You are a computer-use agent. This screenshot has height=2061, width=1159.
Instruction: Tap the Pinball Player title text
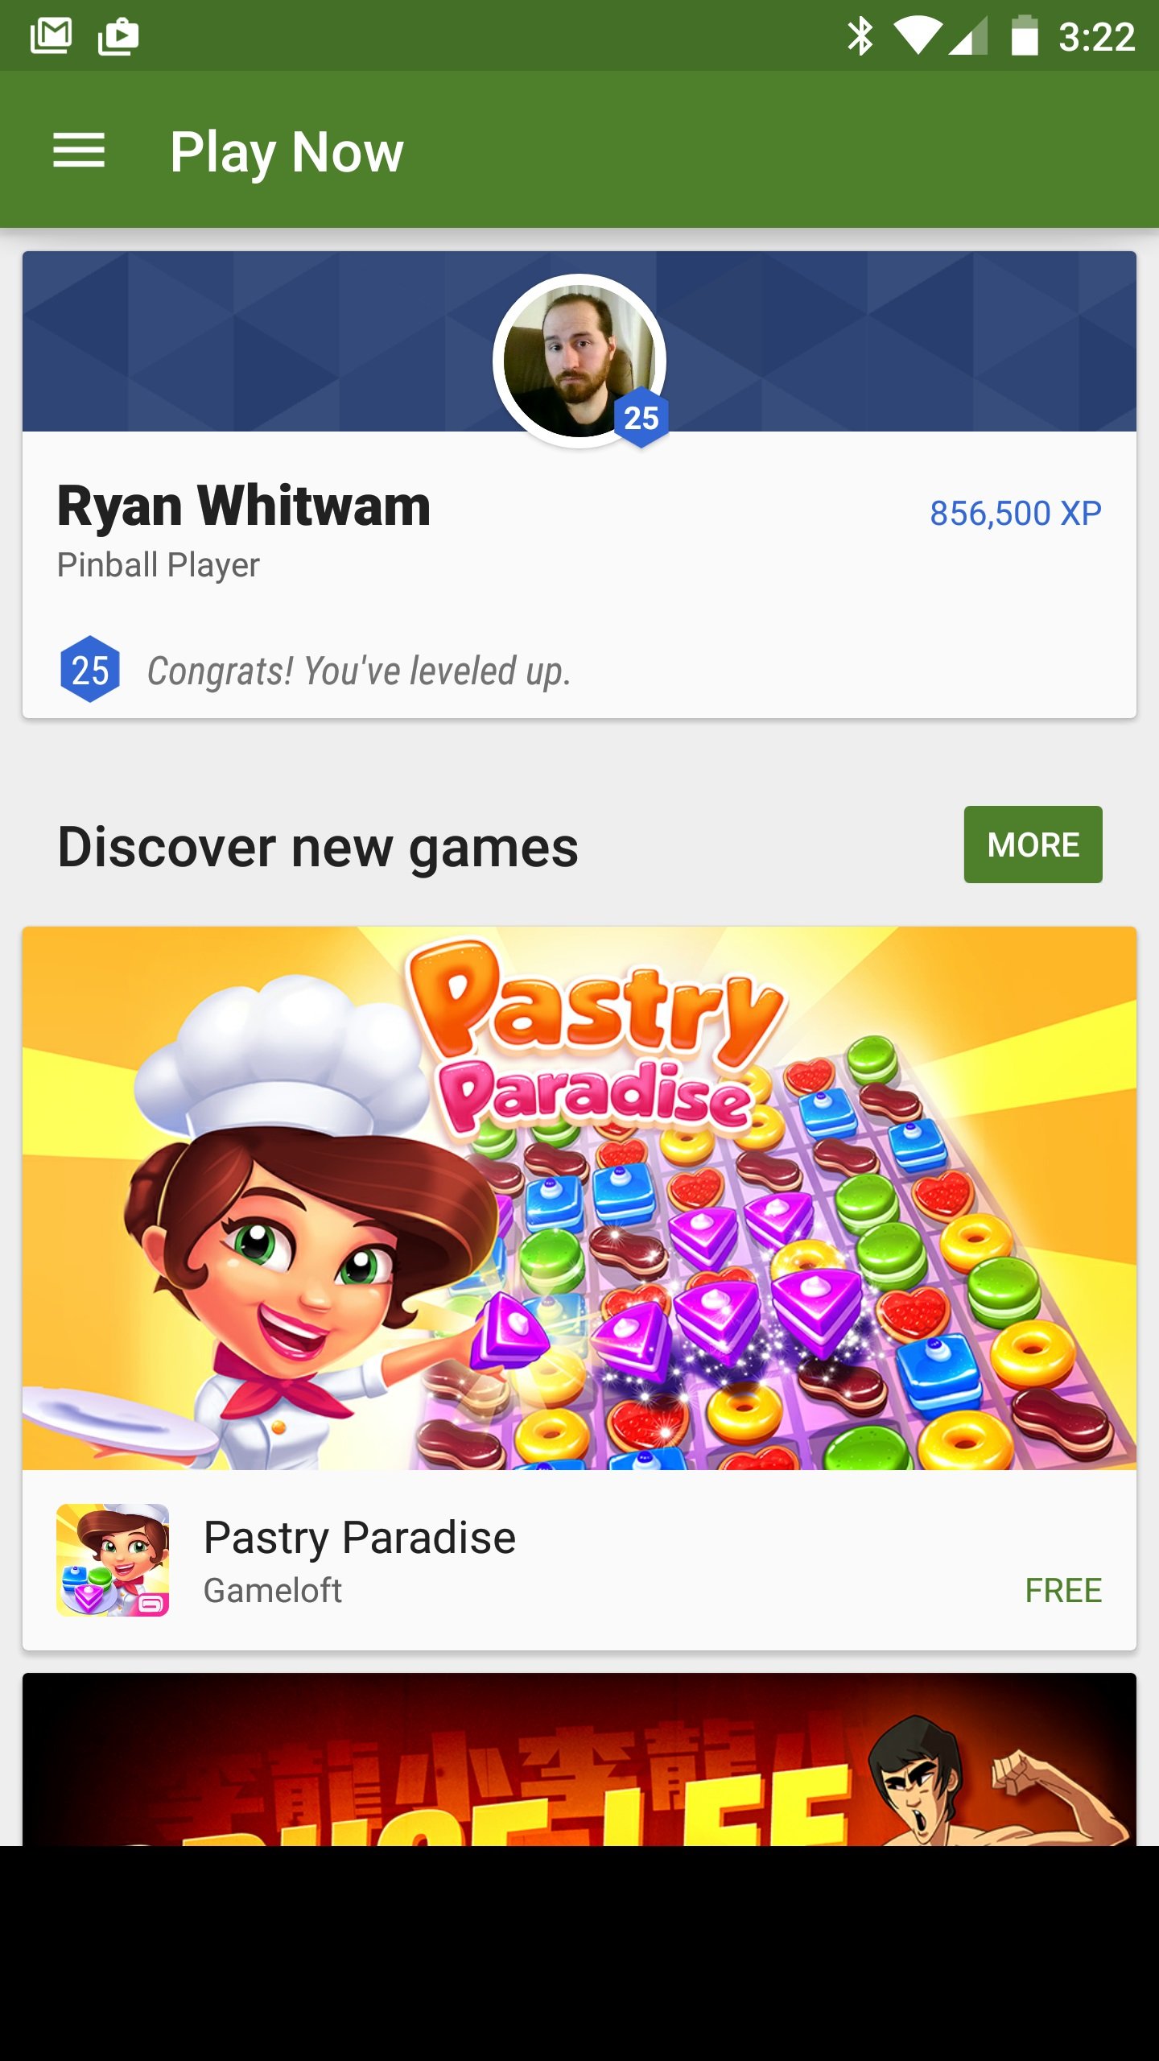coord(158,565)
